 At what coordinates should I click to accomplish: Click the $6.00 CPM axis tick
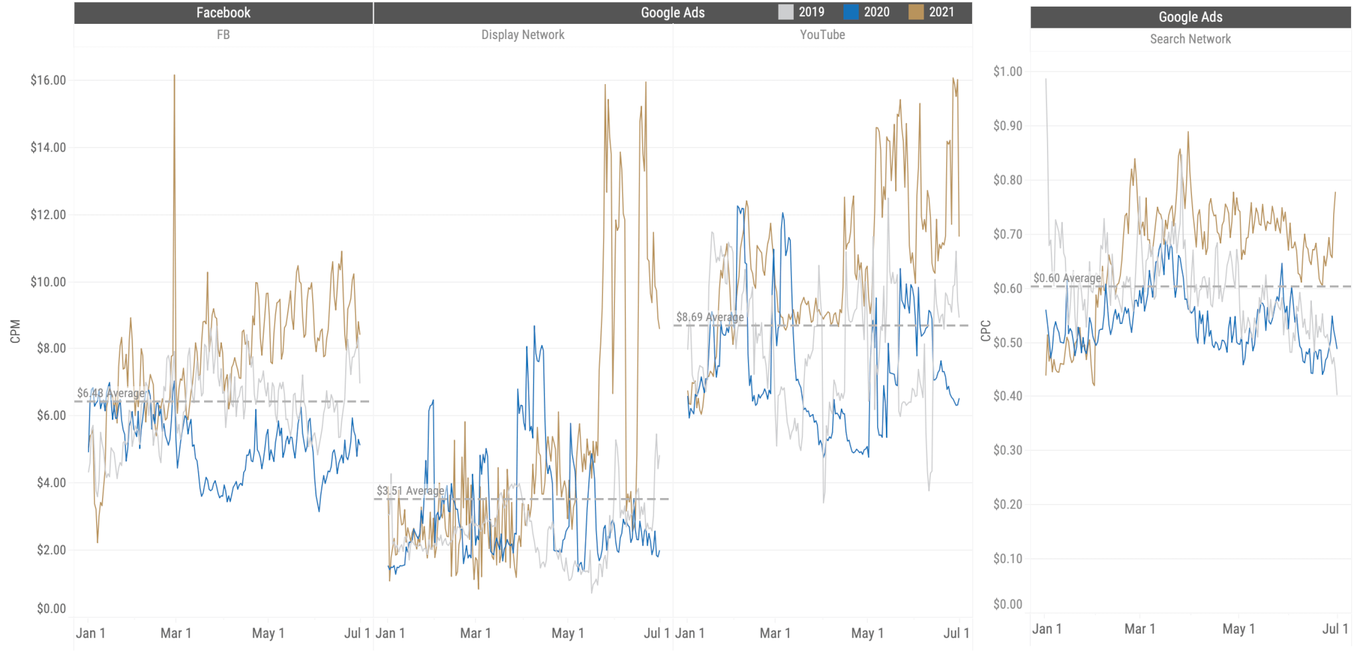click(x=52, y=415)
